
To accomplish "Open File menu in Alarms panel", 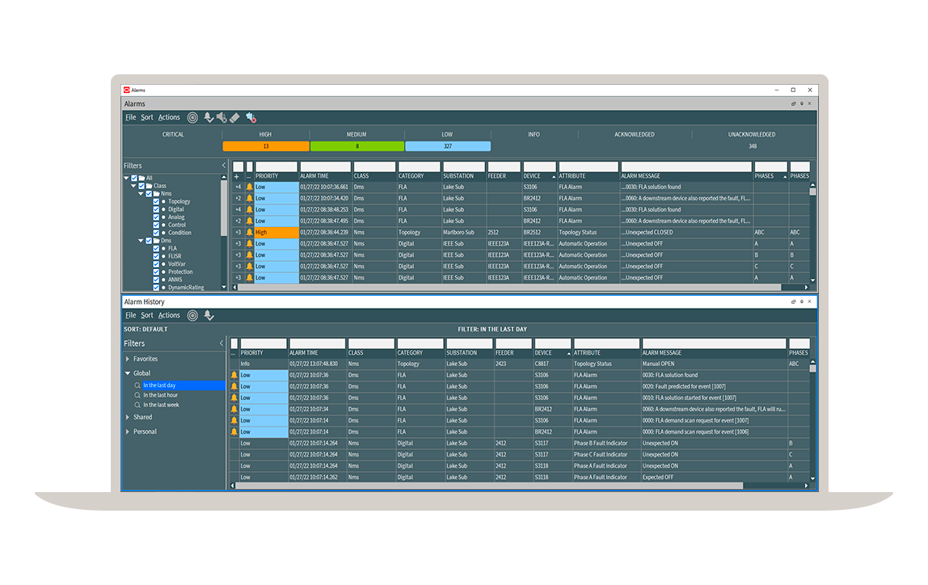I will point(131,118).
